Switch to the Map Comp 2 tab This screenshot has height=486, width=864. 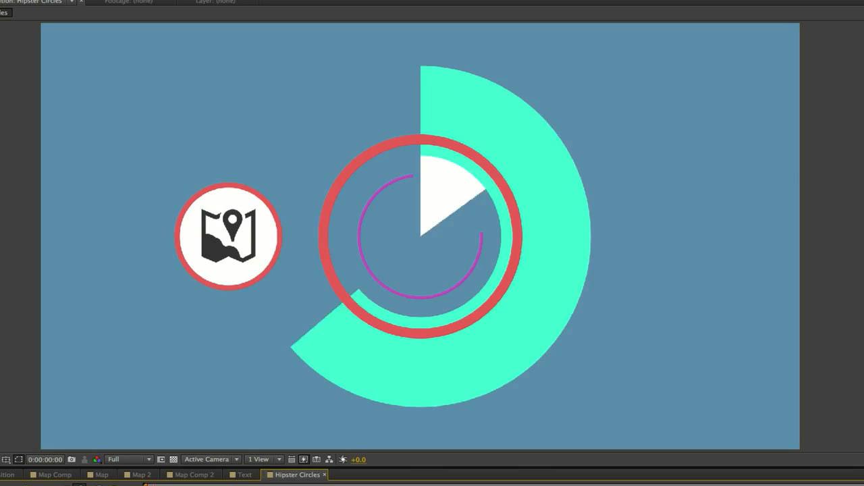pyautogui.click(x=190, y=475)
